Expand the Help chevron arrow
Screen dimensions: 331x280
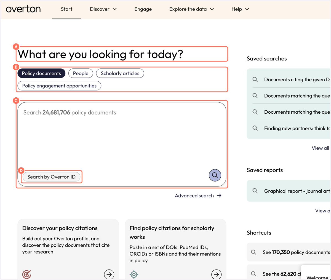click(x=247, y=9)
